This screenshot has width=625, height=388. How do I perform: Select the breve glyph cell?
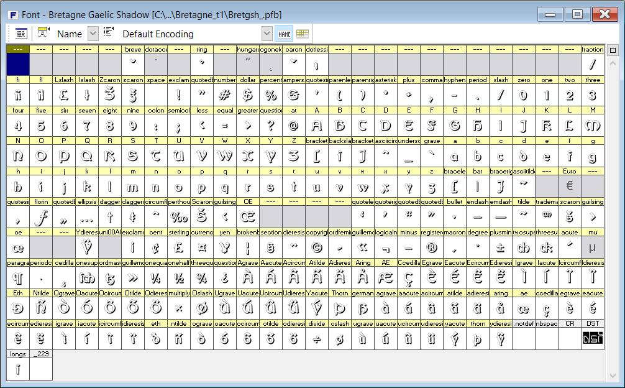click(x=133, y=64)
